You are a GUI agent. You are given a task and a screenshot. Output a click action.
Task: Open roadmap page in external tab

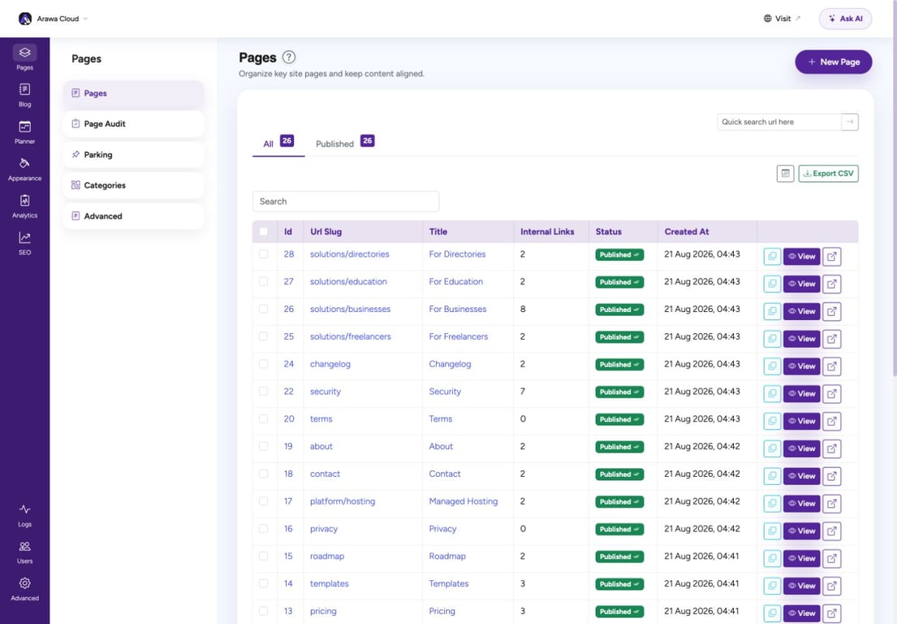(x=832, y=559)
